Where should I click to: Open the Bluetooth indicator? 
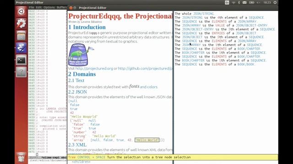click(x=239, y=2)
